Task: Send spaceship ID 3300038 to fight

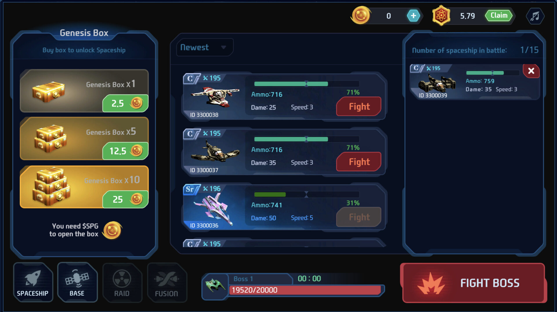Action: [359, 107]
